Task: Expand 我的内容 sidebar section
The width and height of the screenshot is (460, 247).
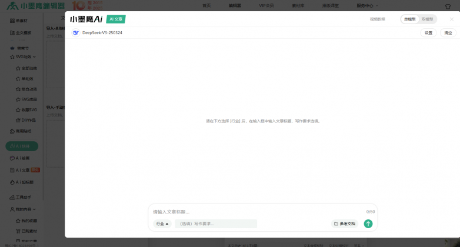Action: [x=24, y=209]
